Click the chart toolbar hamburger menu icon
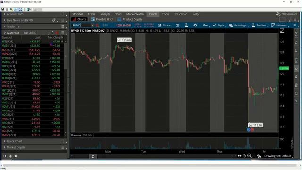Viewport: 302px width, 170px height. (294, 25)
